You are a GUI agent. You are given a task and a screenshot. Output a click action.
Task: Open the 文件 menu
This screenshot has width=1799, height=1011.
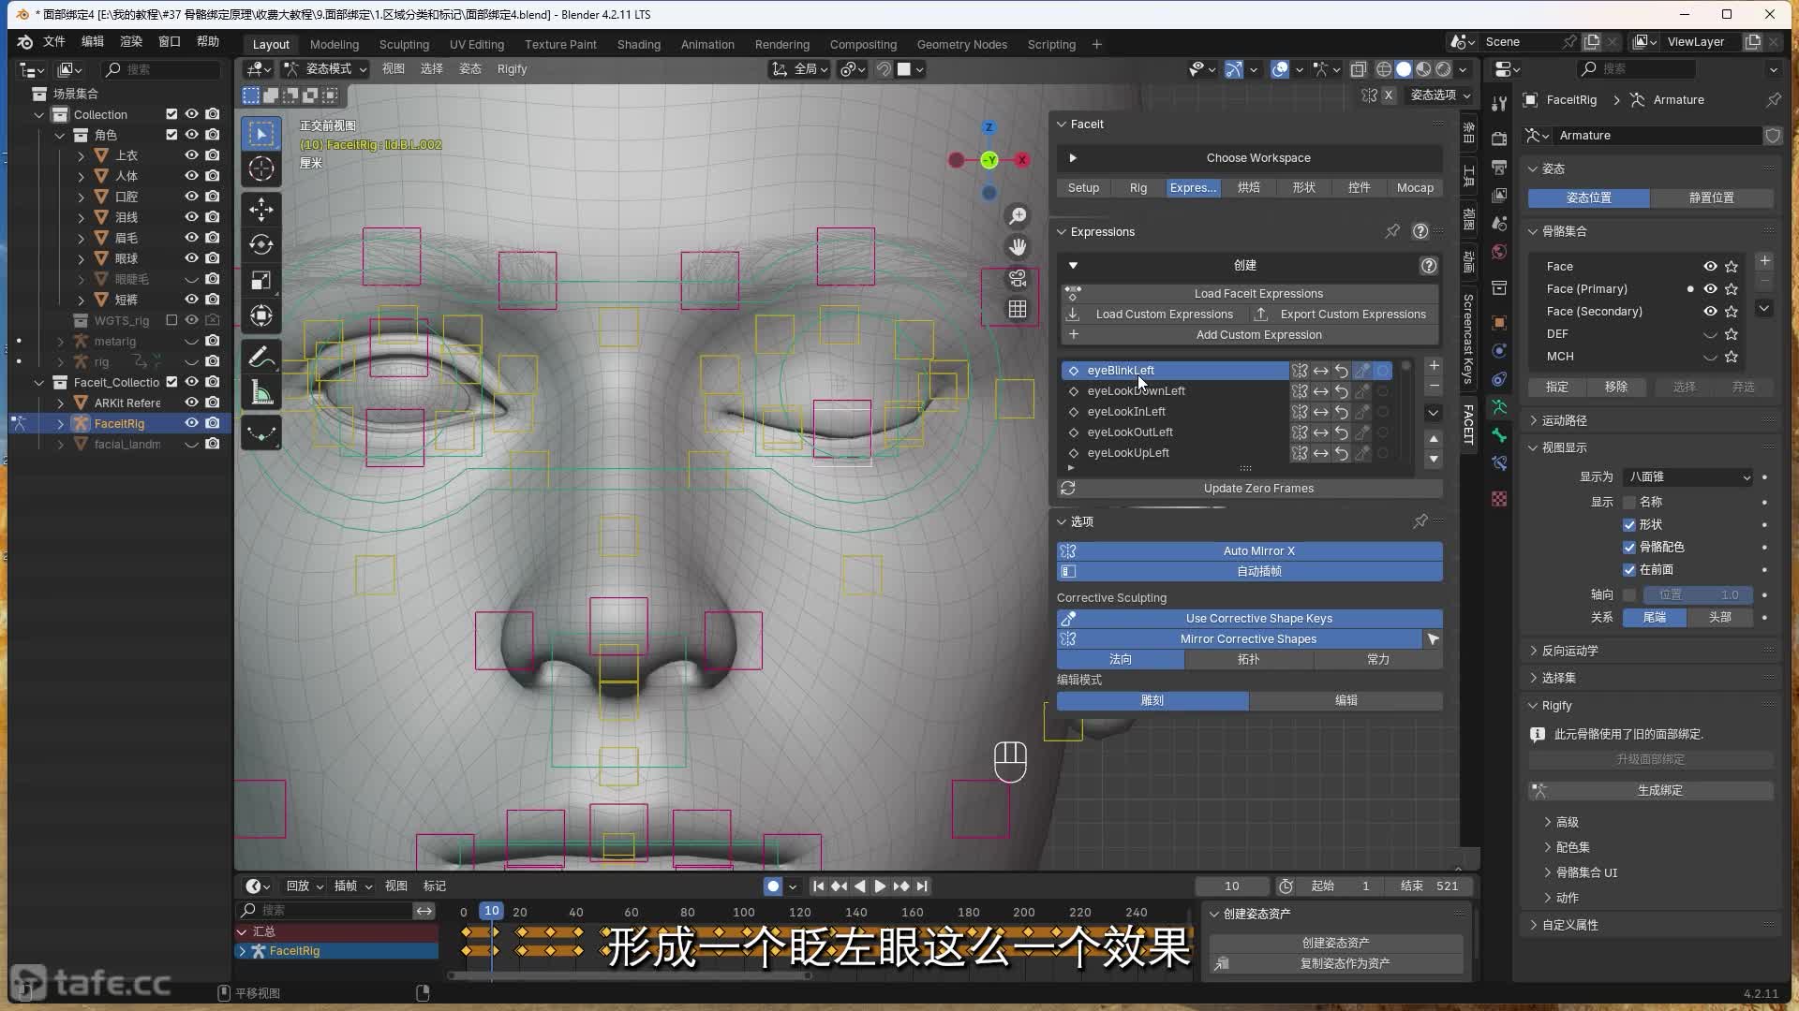pyautogui.click(x=54, y=42)
